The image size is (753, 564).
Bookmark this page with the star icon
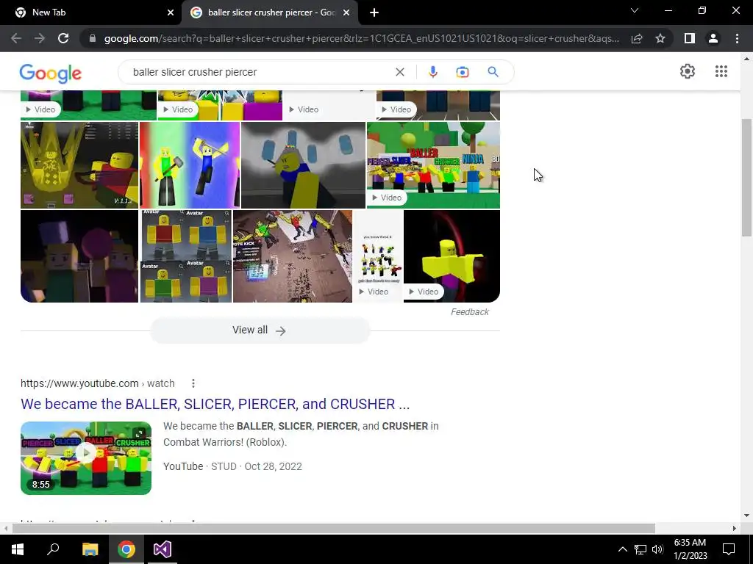pos(660,38)
